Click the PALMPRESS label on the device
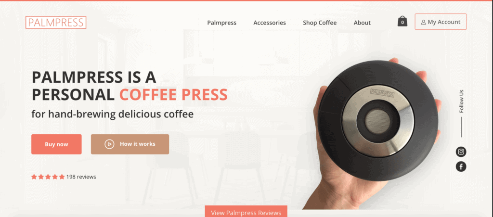This screenshot has height=217, width=493. [382, 92]
